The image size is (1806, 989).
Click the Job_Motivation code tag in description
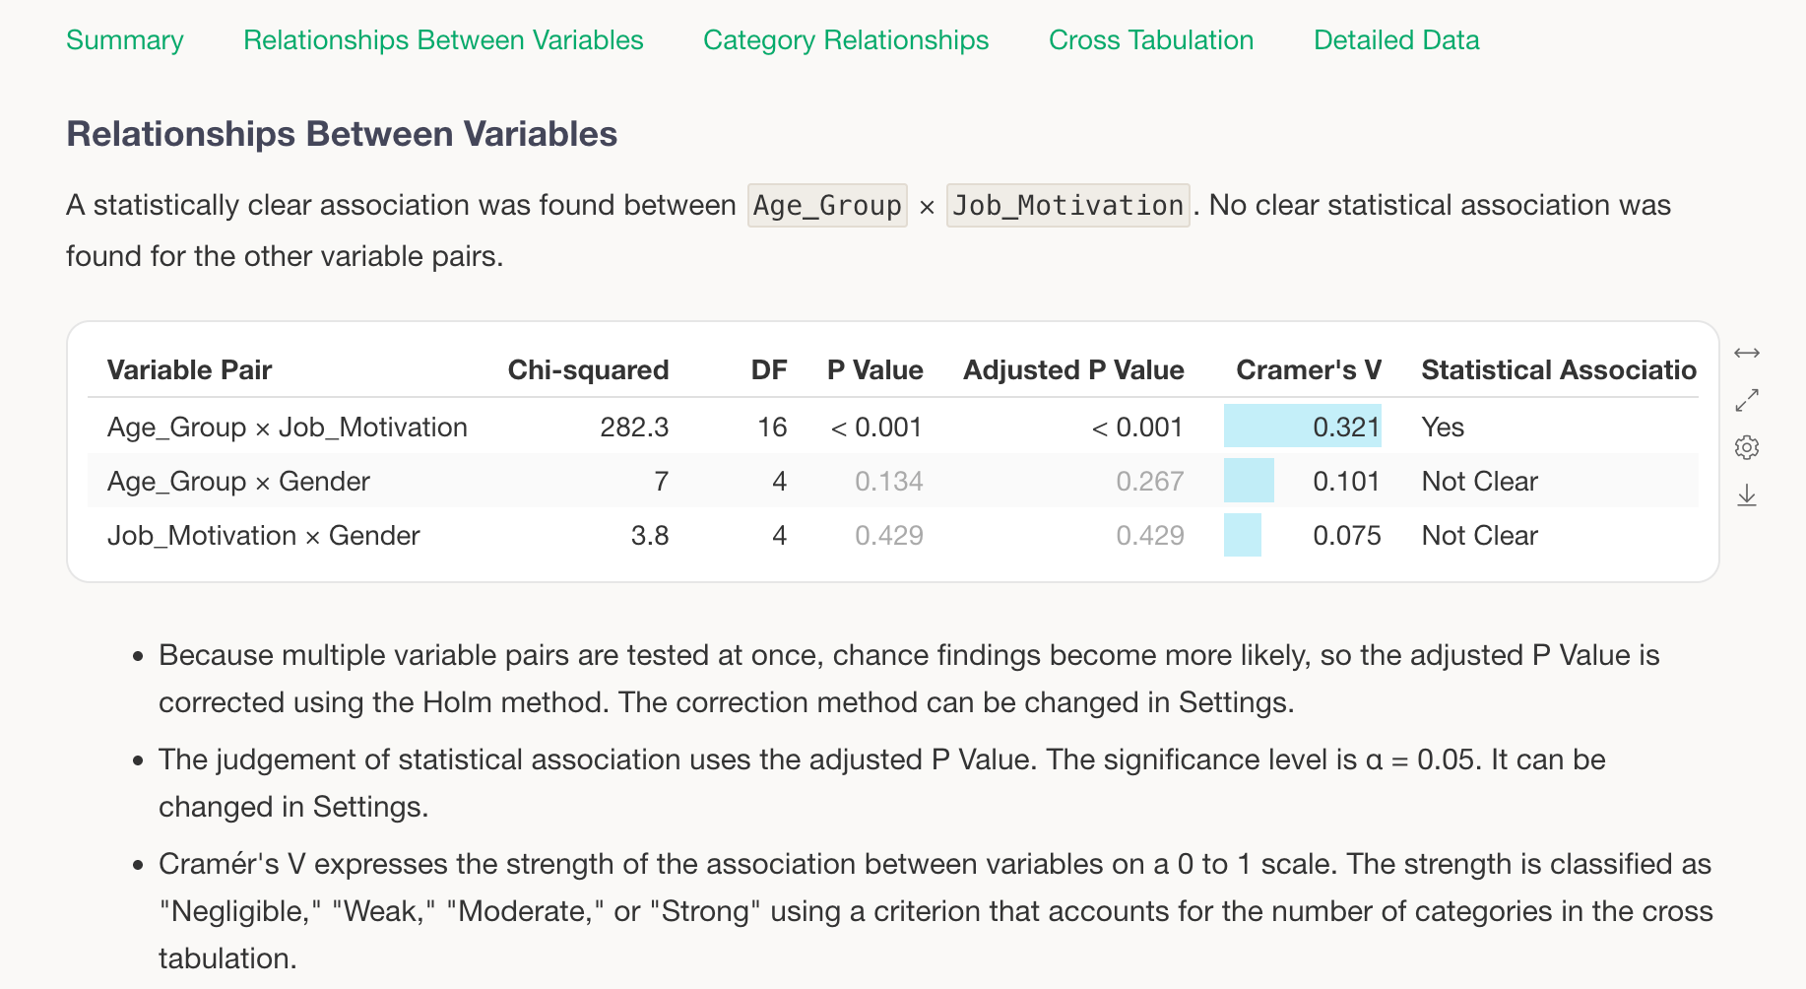coord(1067,206)
